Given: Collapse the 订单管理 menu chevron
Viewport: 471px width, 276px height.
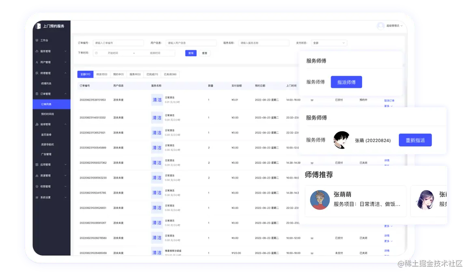Looking at the screenshot, I should coord(65,94).
